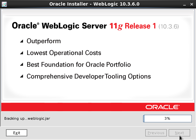
Task: Click the Outperform text
Action: pyautogui.click(x=44, y=41)
